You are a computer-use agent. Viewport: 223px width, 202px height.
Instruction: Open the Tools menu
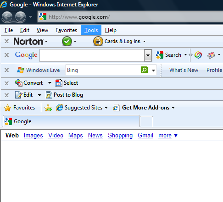[91, 30]
